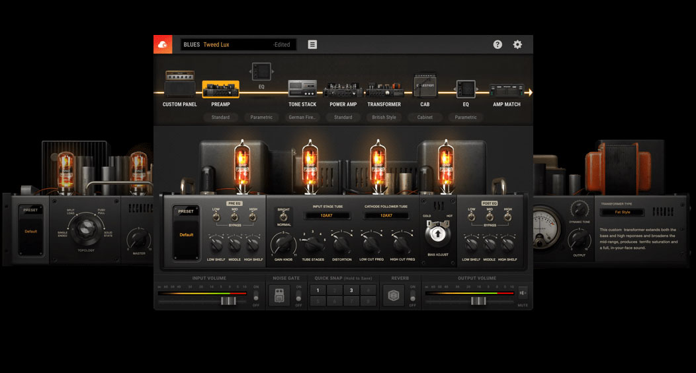Open the Preamp Preset Default selector
This screenshot has width=696, height=373.
click(186, 234)
